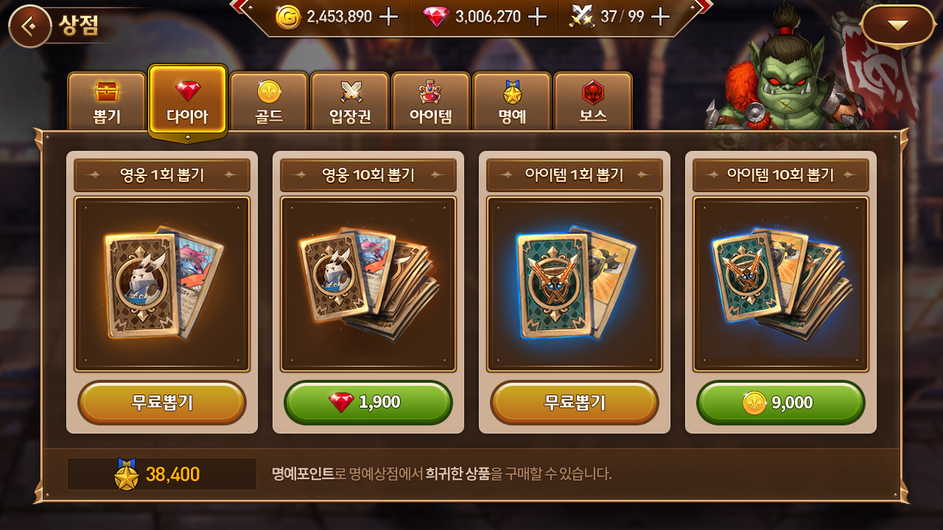Add more diamonds with the plus icon
The height and width of the screenshot is (530, 943).
538,16
